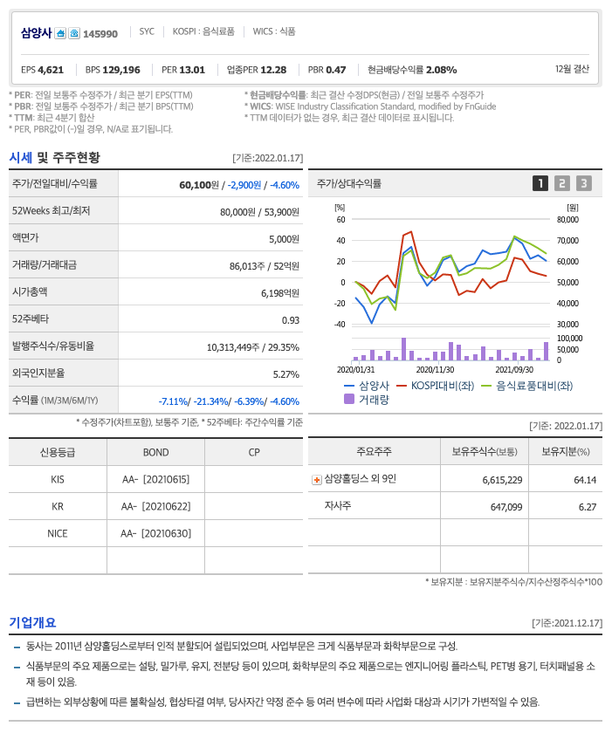Select the AA- [20210615] KIS rating
The width and height of the screenshot is (612, 733).
coord(155,480)
